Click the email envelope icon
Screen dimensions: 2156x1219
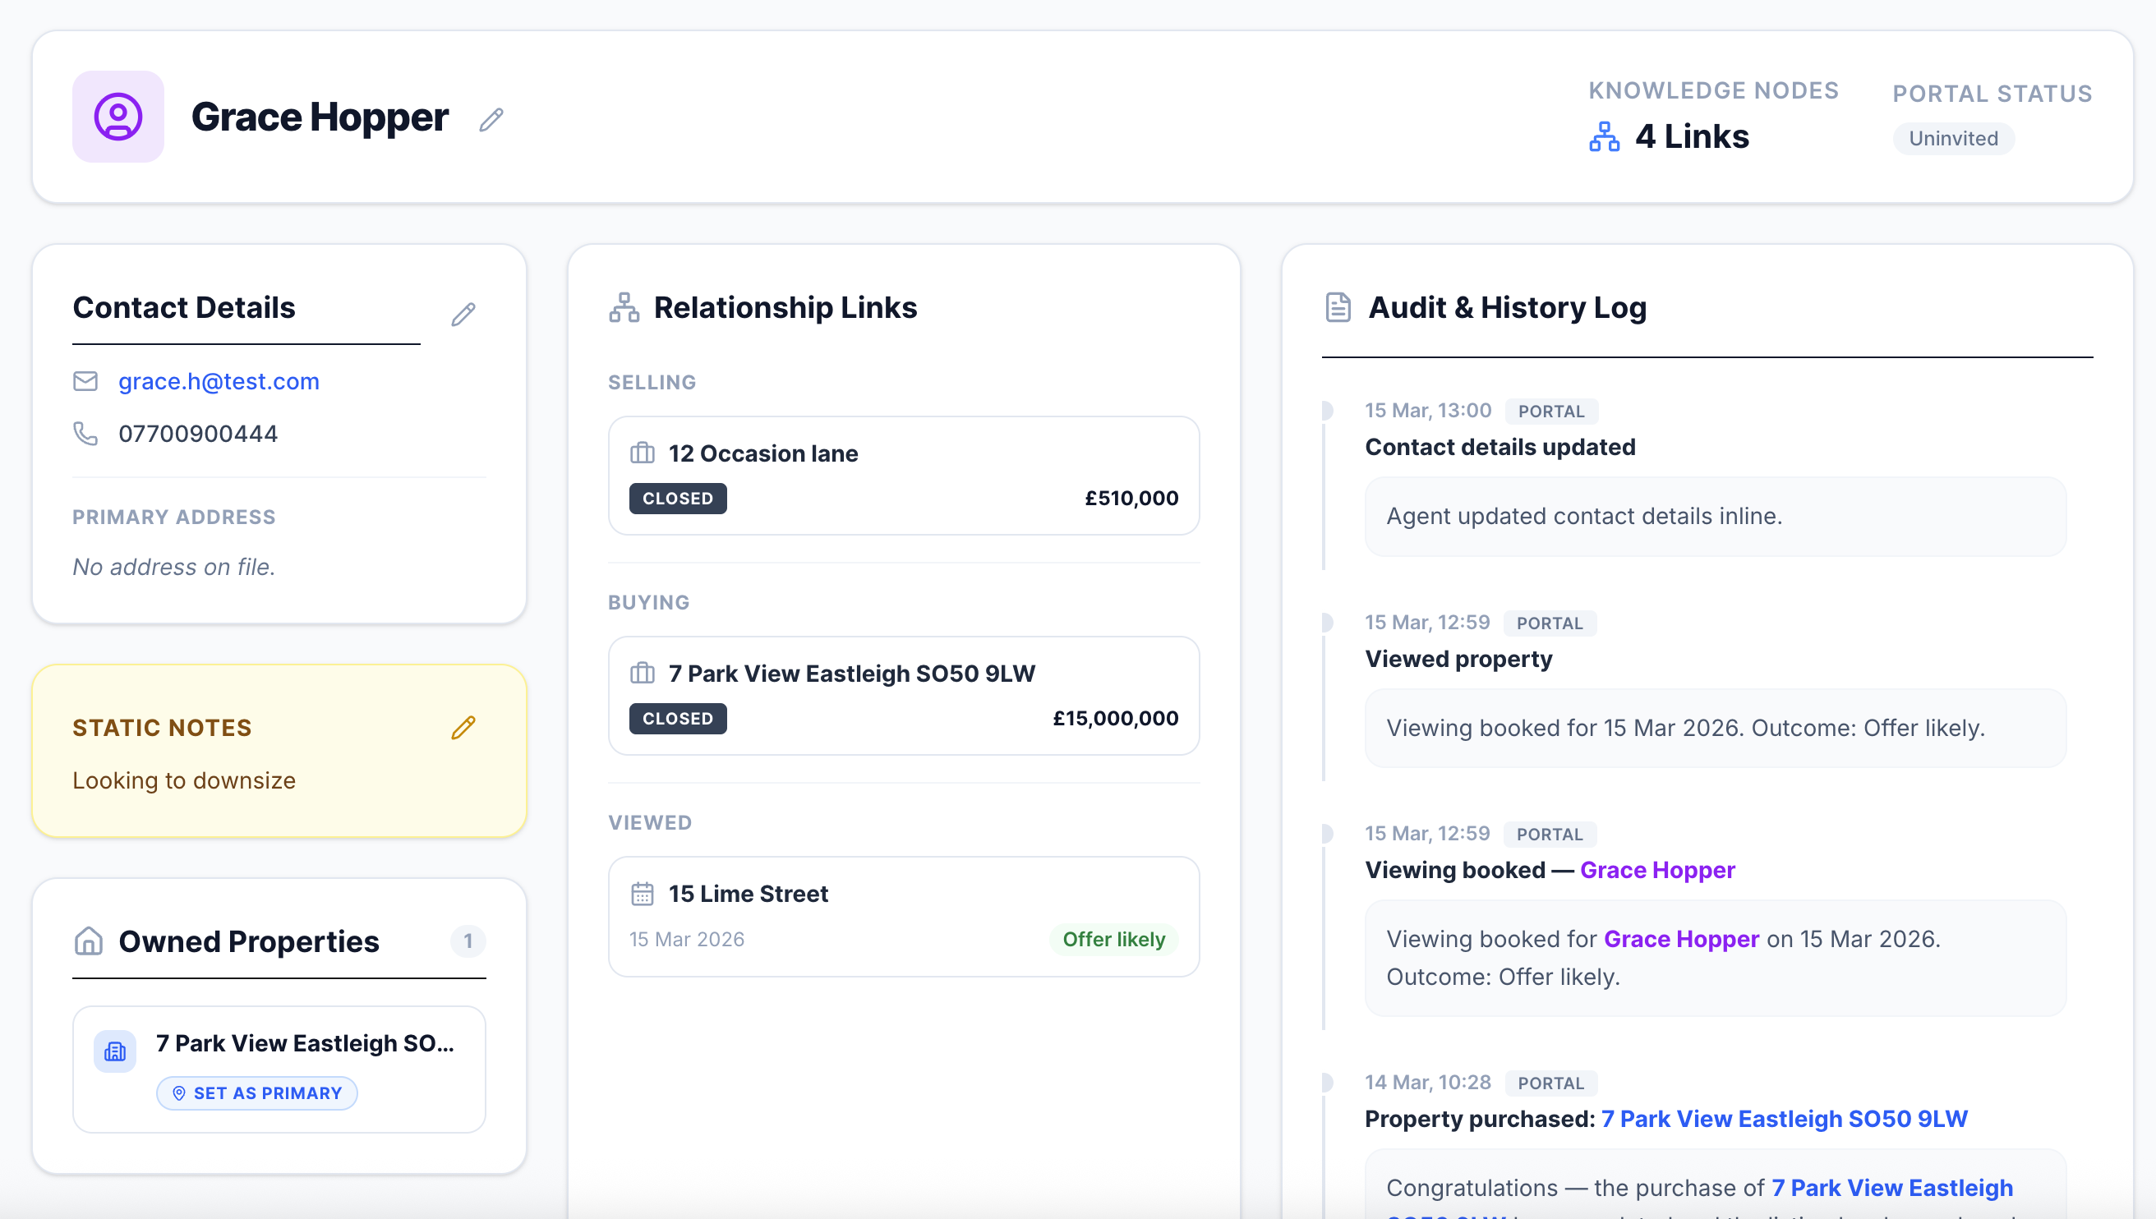86,381
